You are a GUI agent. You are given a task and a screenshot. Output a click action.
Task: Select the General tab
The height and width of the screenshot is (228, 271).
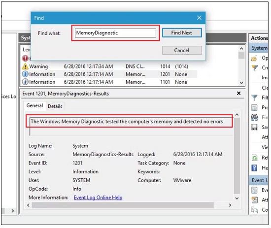[x=35, y=105]
